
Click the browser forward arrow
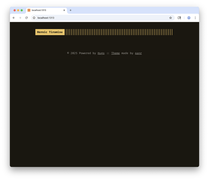pyautogui.click(x=20, y=18)
